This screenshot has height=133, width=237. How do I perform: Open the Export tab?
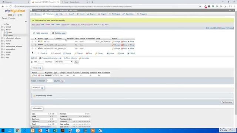click(x=91, y=14)
